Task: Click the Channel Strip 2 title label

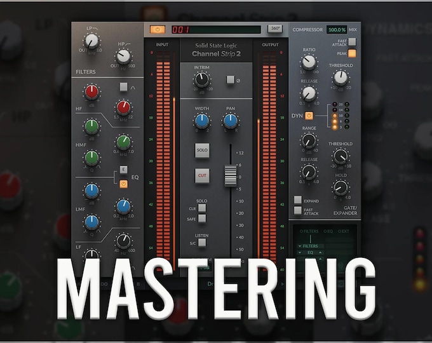Action: pos(216,54)
